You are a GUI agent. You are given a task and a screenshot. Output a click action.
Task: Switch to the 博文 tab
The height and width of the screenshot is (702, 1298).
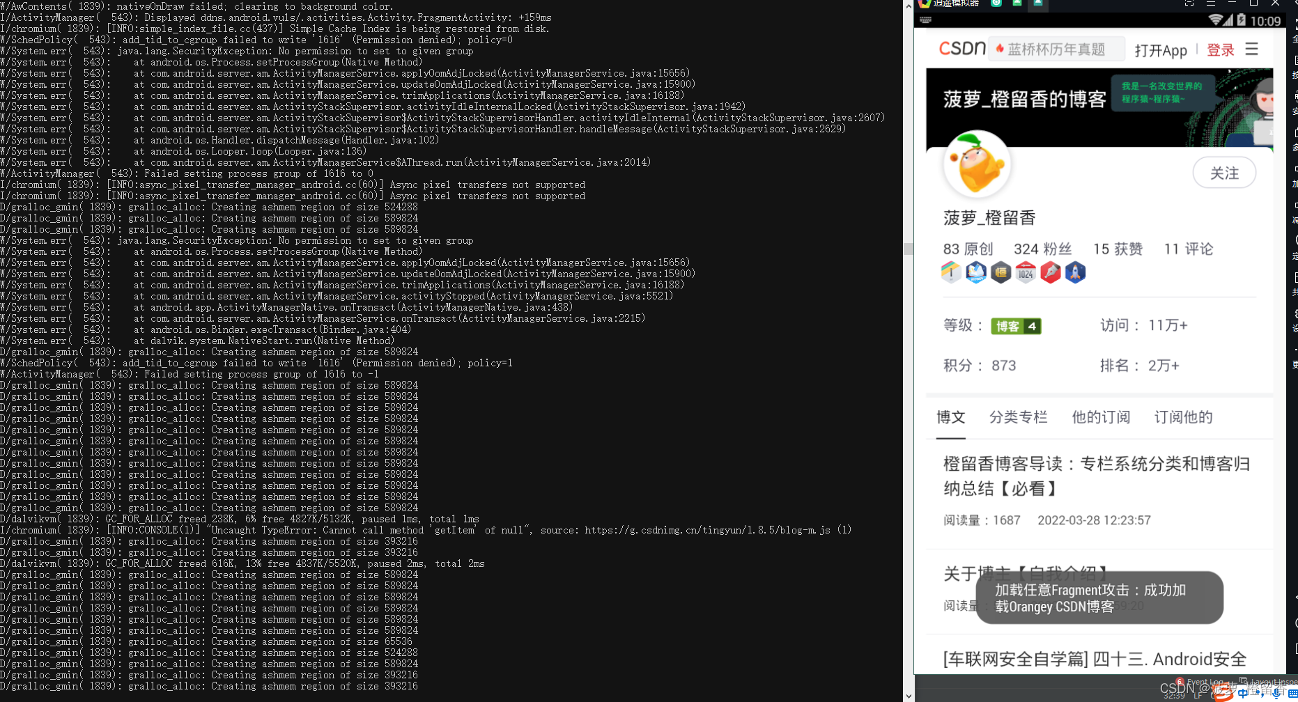pyautogui.click(x=950, y=417)
